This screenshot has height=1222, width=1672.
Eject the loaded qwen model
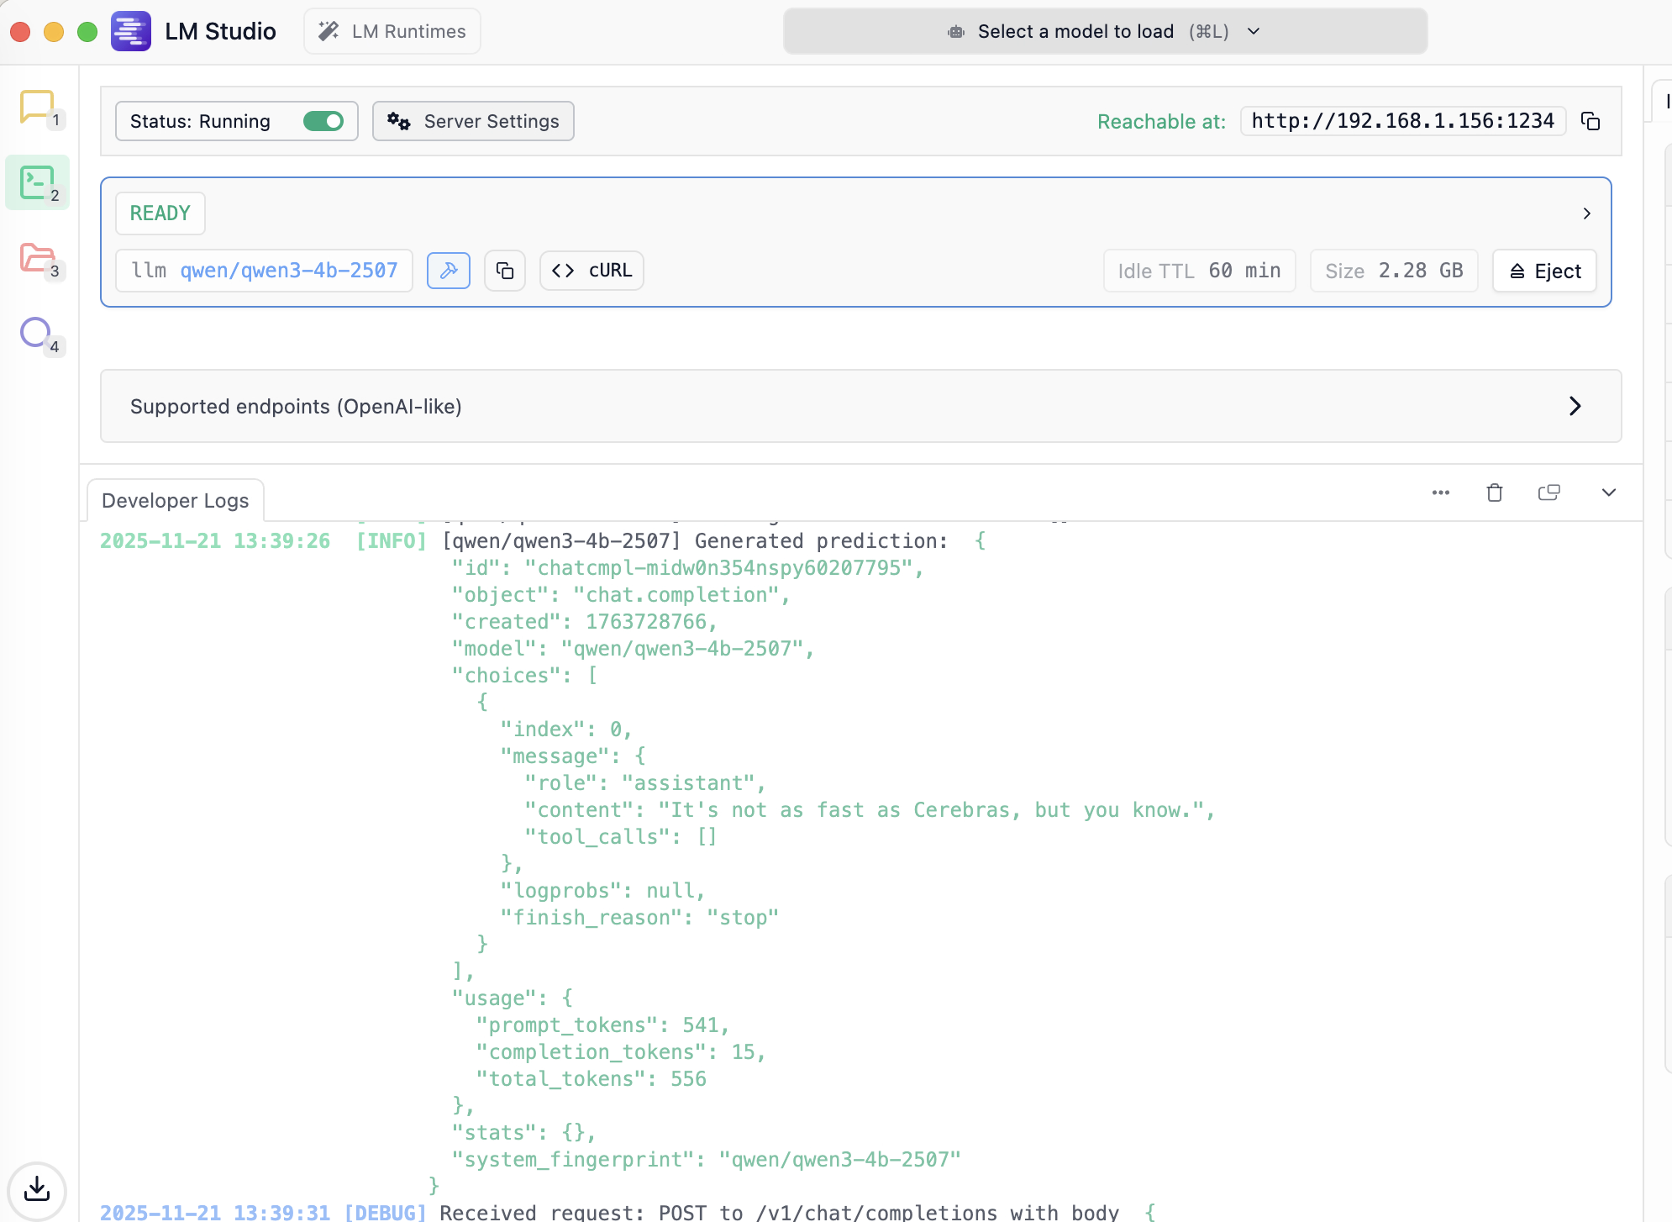[1544, 271]
